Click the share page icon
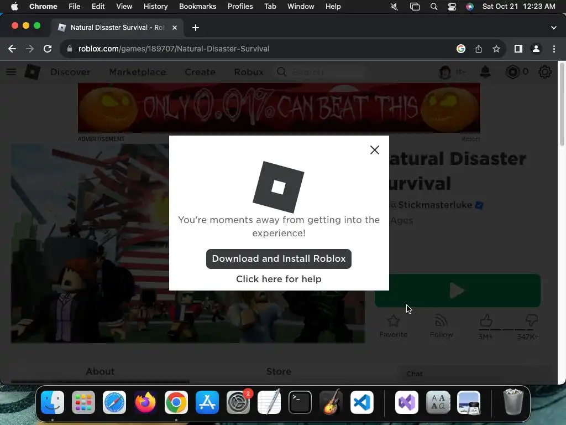 pyautogui.click(x=479, y=49)
